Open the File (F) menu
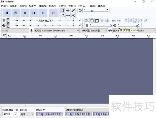The height and width of the screenshot is (118, 156). click(x=4, y=6)
